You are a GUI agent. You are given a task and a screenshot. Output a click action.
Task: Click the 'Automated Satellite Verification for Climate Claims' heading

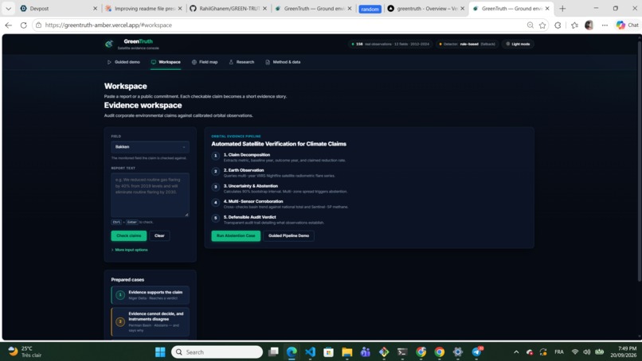pos(279,144)
